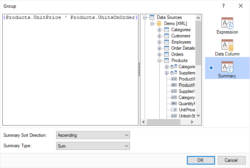Screen dimensions: 250x168
Task: Click the UnitPrice decimal field icon
Action: click(x=174, y=110)
